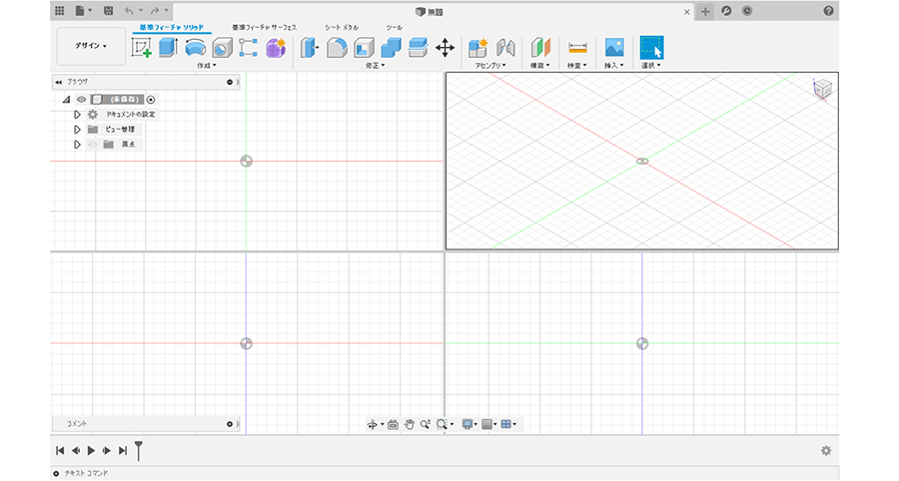
Task: Show the hidden 原点 folder
Action: click(x=92, y=145)
